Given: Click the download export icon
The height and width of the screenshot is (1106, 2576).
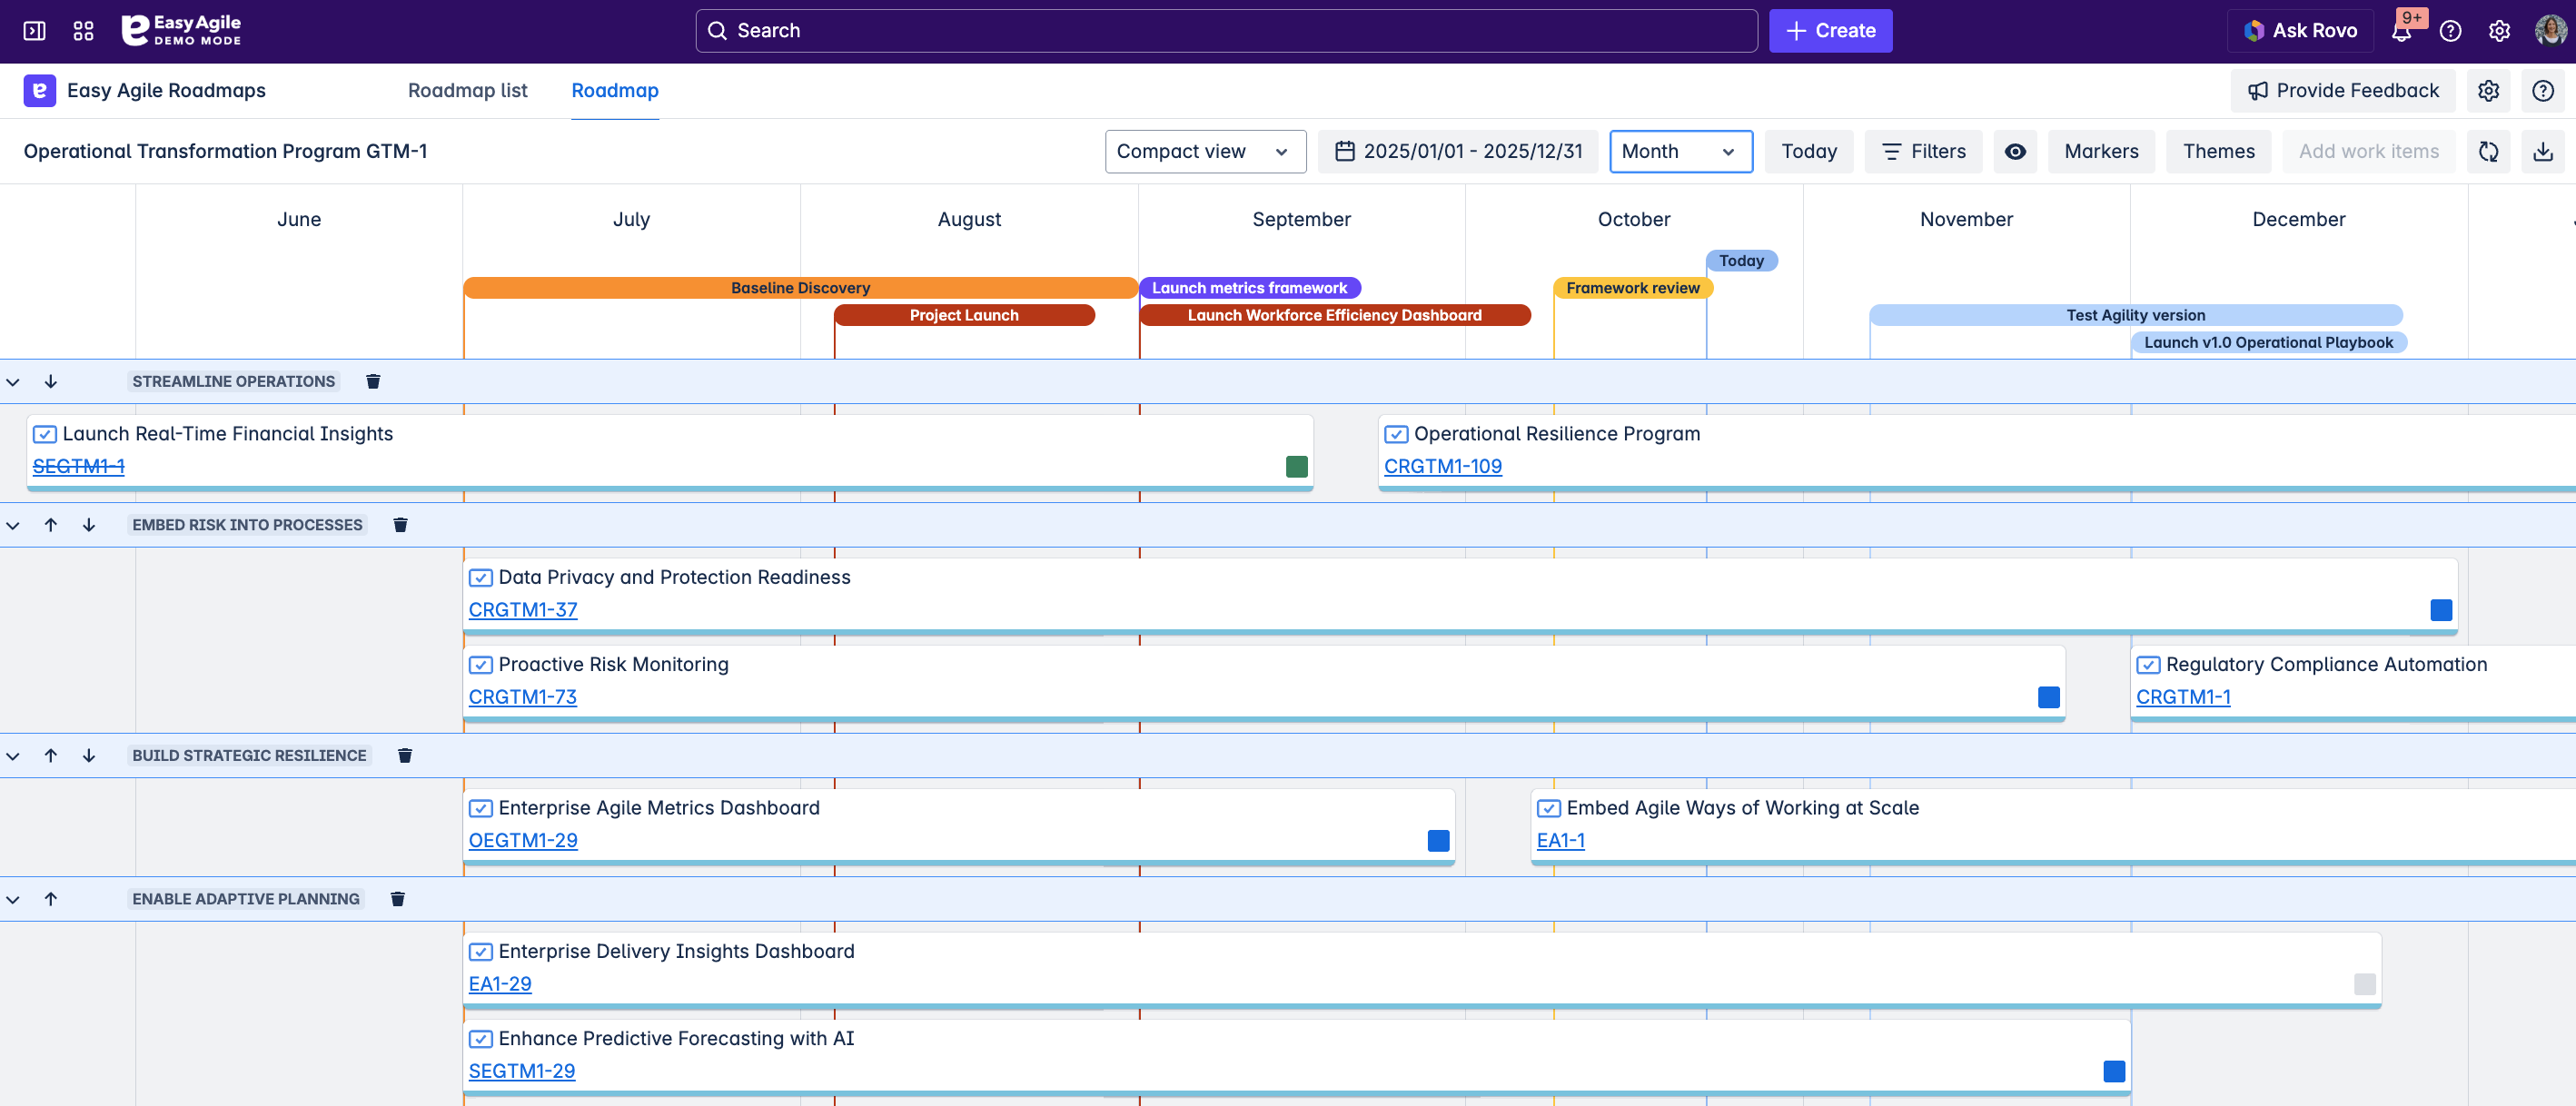Looking at the screenshot, I should [2542, 151].
